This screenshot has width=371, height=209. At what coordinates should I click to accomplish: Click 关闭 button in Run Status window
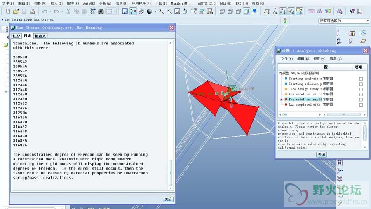click(168, 199)
